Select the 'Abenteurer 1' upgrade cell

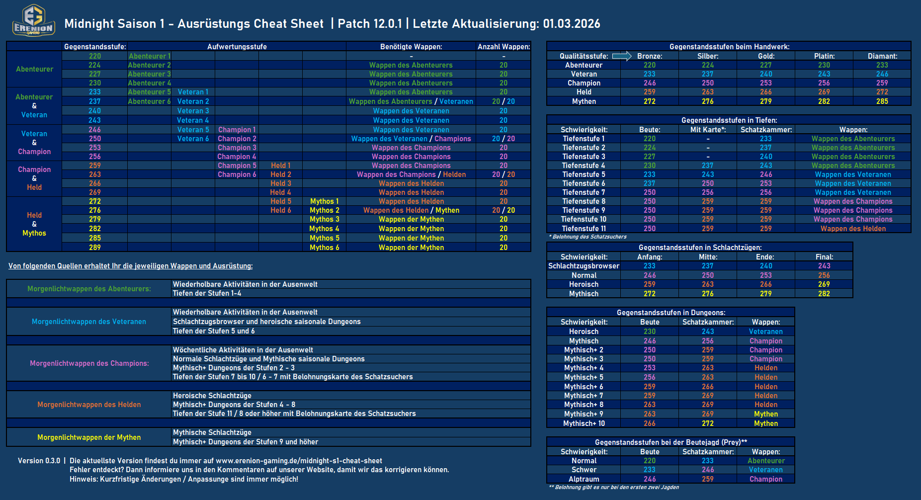149,56
